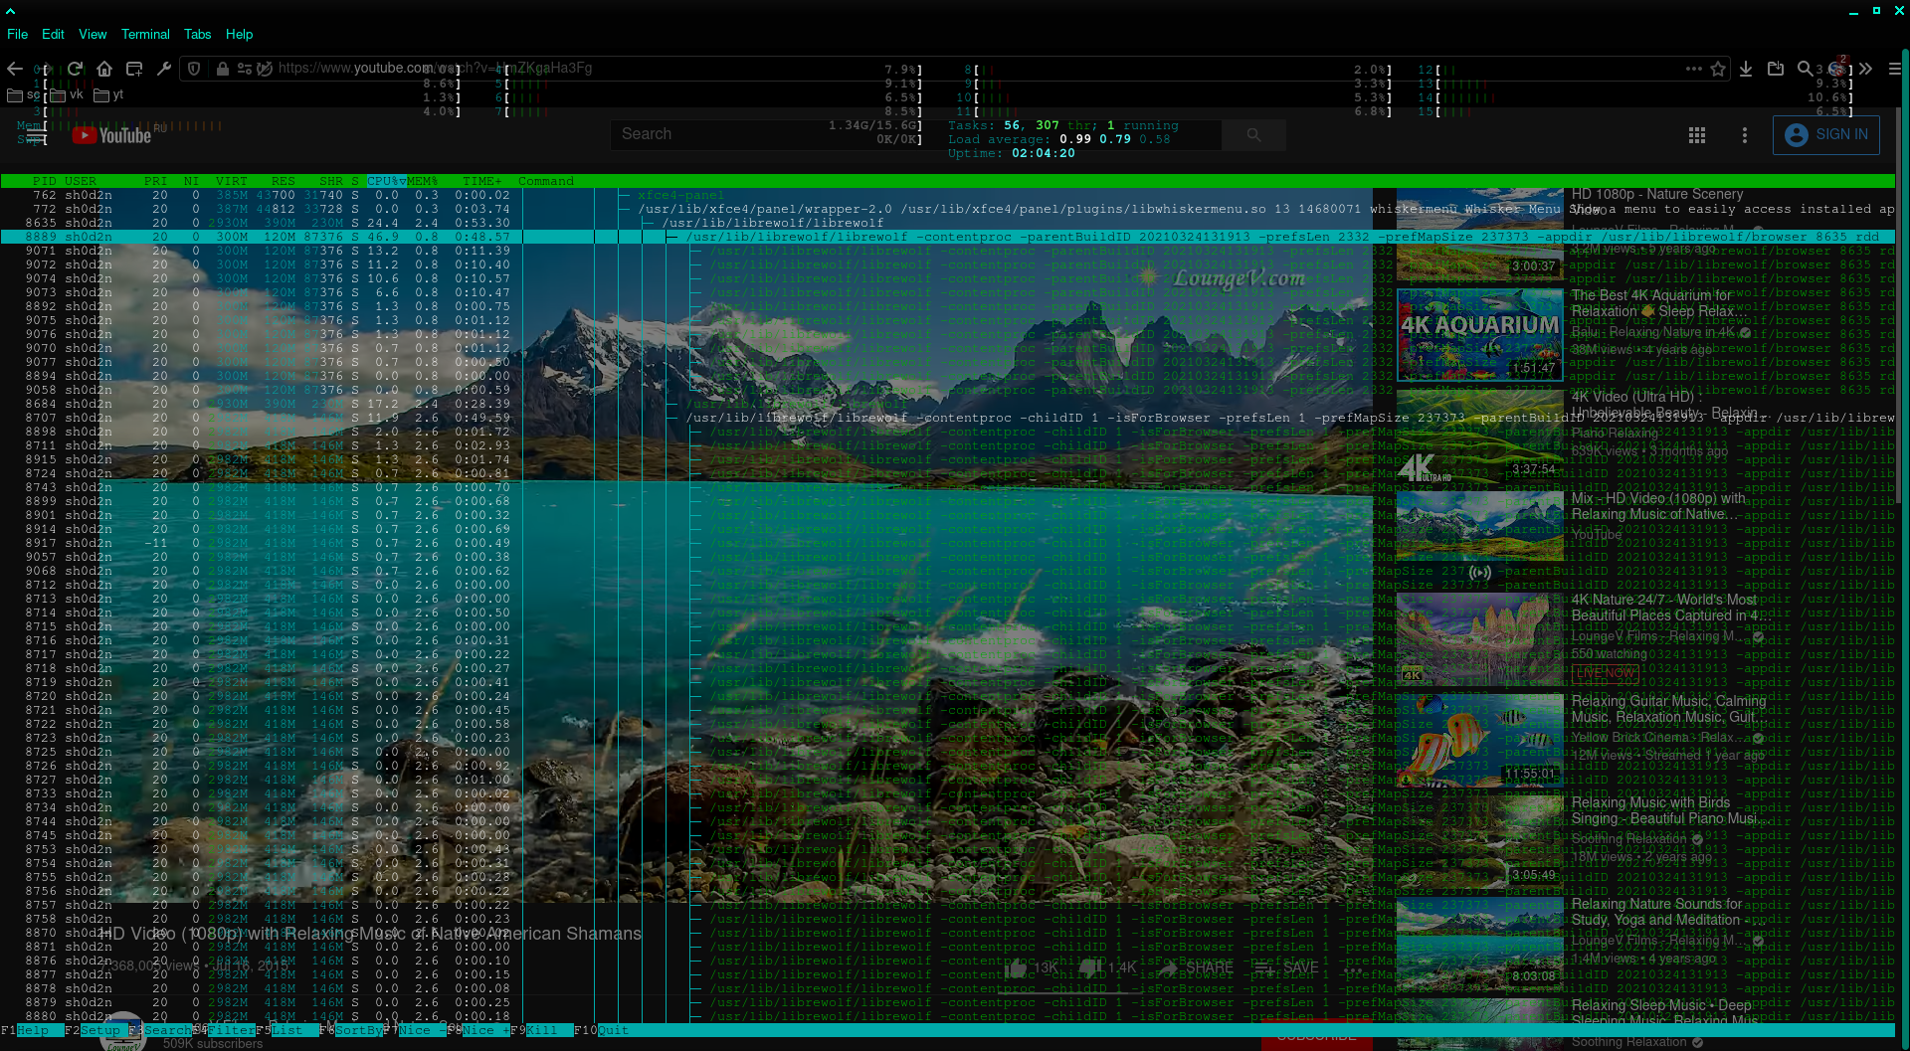Click the SAVE button under video
The width and height of the screenshot is (1910, 1051).
click(1285, 967)
